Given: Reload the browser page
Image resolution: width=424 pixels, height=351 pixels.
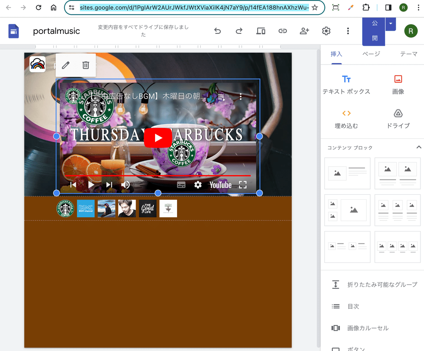Looking at the screenshot, I should click(39, 7).
